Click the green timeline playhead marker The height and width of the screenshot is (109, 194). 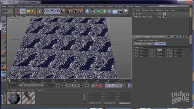pos(9,81)
